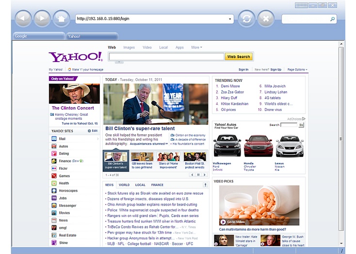356x254 pixels.
Task: Switch to the Yahoo! browser tab
Action: [x=92, y=36]
